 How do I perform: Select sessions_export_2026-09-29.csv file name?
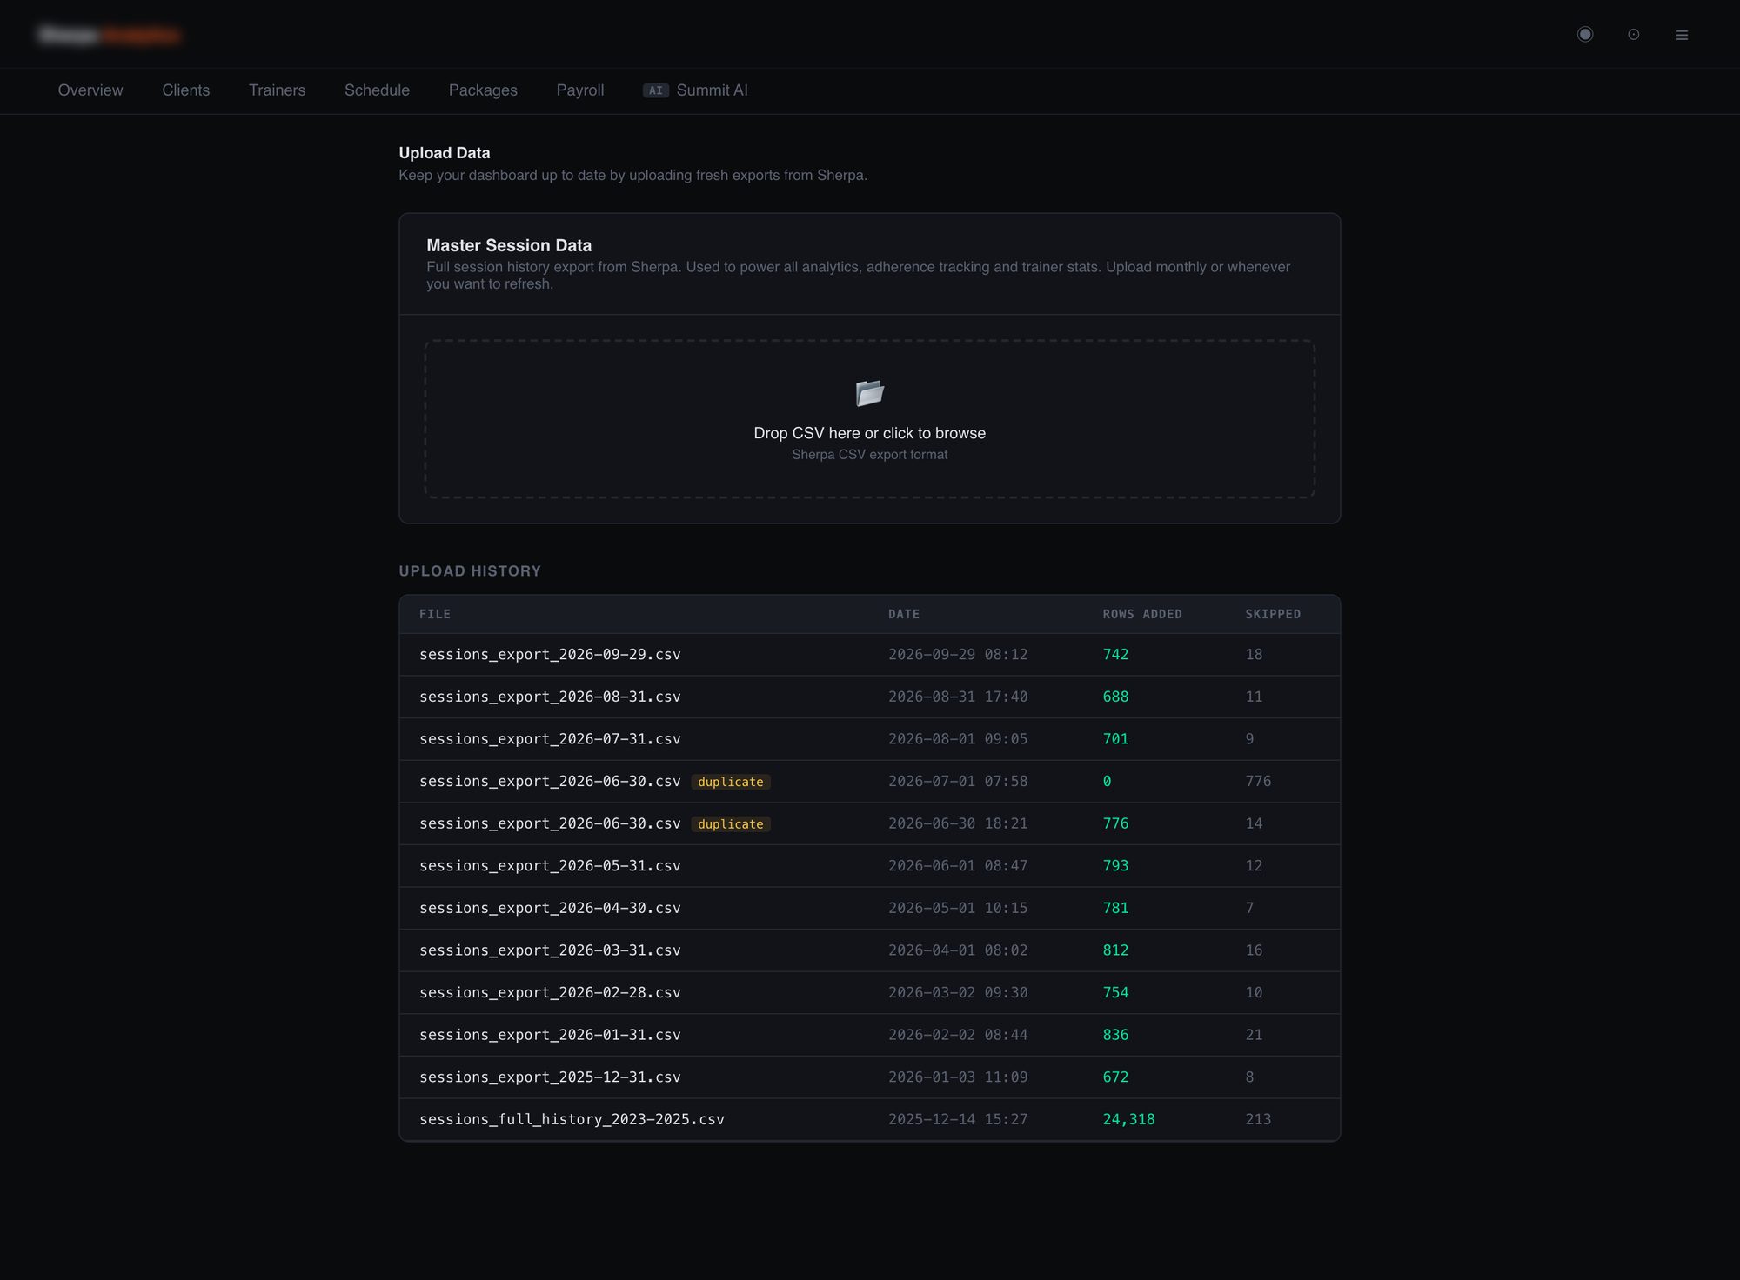tap(550, 655)
